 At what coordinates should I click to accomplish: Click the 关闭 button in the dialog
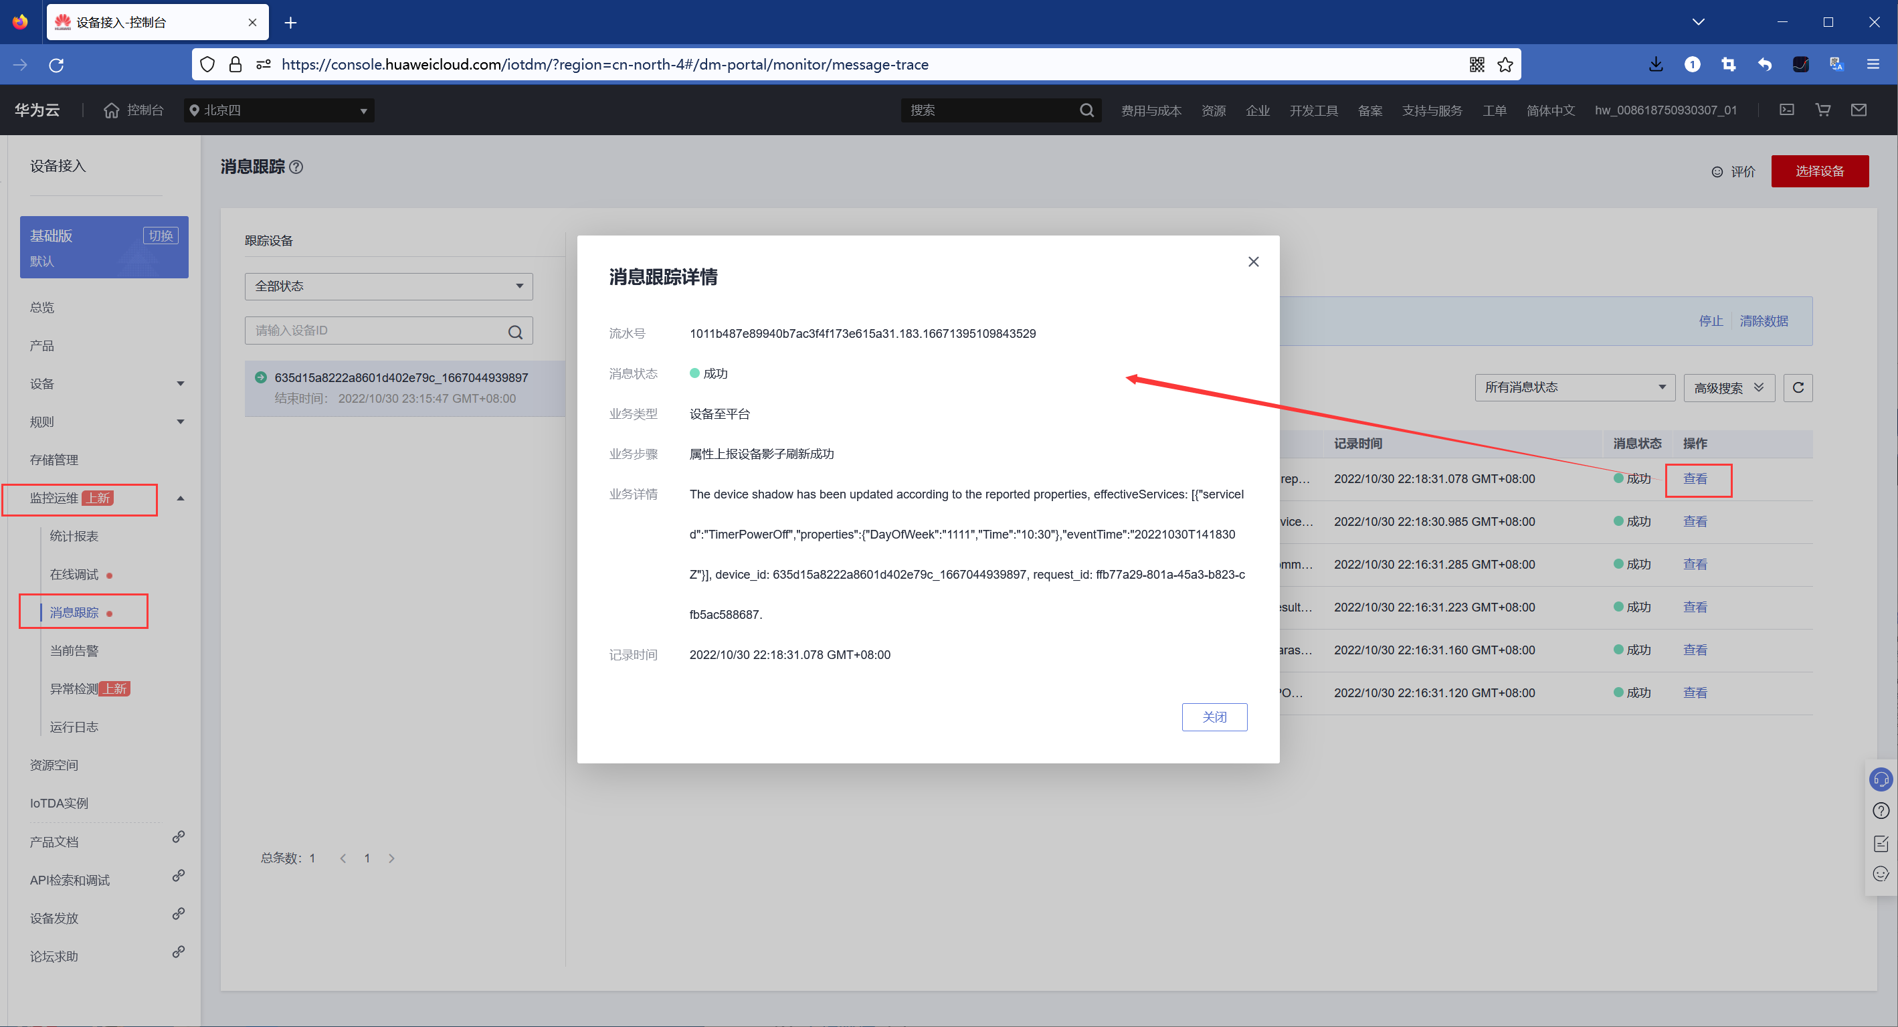[1214, 717]
